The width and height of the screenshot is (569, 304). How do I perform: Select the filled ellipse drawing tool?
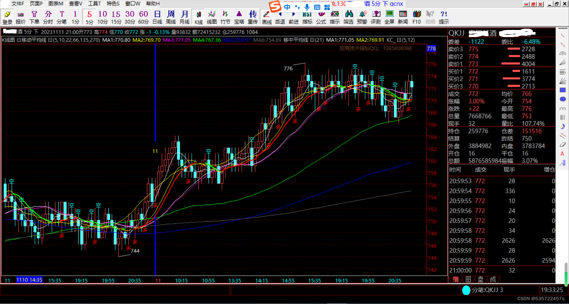(562, 99)
